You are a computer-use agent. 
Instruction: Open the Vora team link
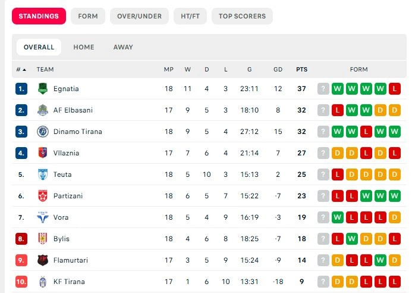tap(61, 217)
